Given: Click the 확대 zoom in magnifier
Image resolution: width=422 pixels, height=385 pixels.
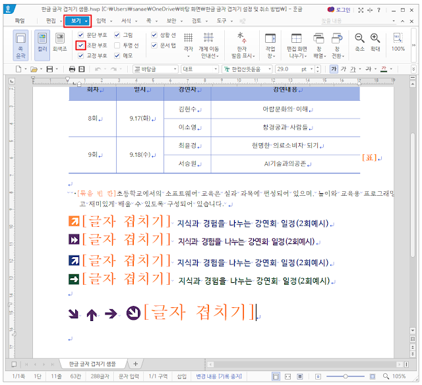Looking at the screenshot, I should [375, 42].
